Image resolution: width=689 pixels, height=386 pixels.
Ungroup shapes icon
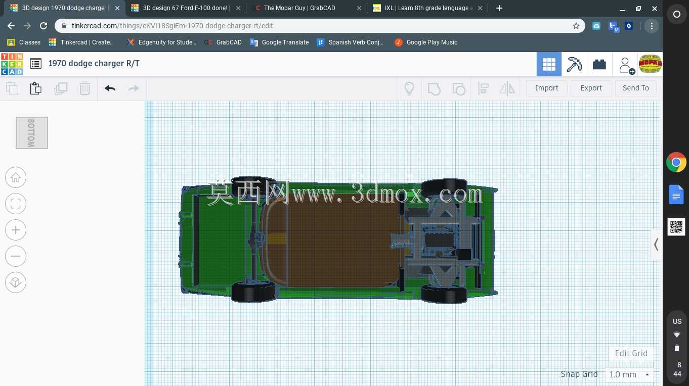(x=458, y=89)
